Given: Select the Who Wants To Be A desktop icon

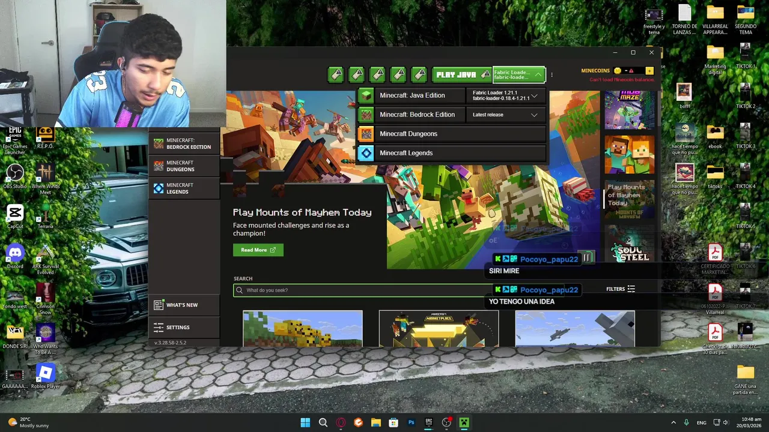Looking at the screenshot, I should coord(45,340).
